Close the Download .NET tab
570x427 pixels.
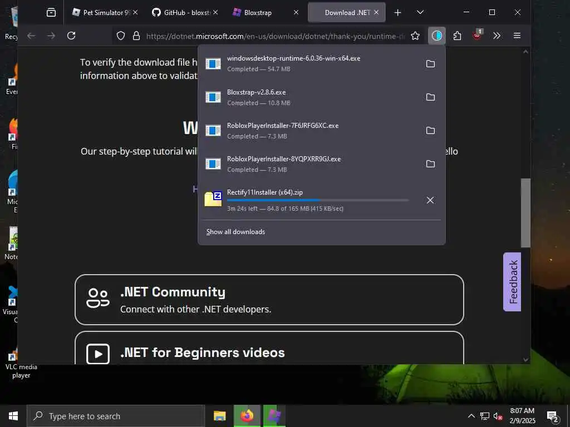(x=377, y=13)
